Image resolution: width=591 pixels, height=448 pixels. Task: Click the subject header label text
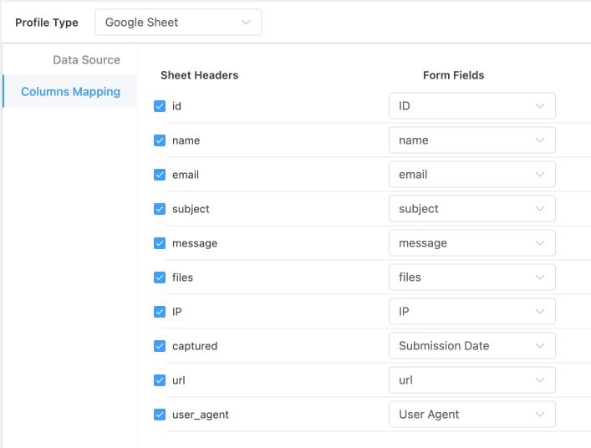pyautogui.click(x=191, y=209)
